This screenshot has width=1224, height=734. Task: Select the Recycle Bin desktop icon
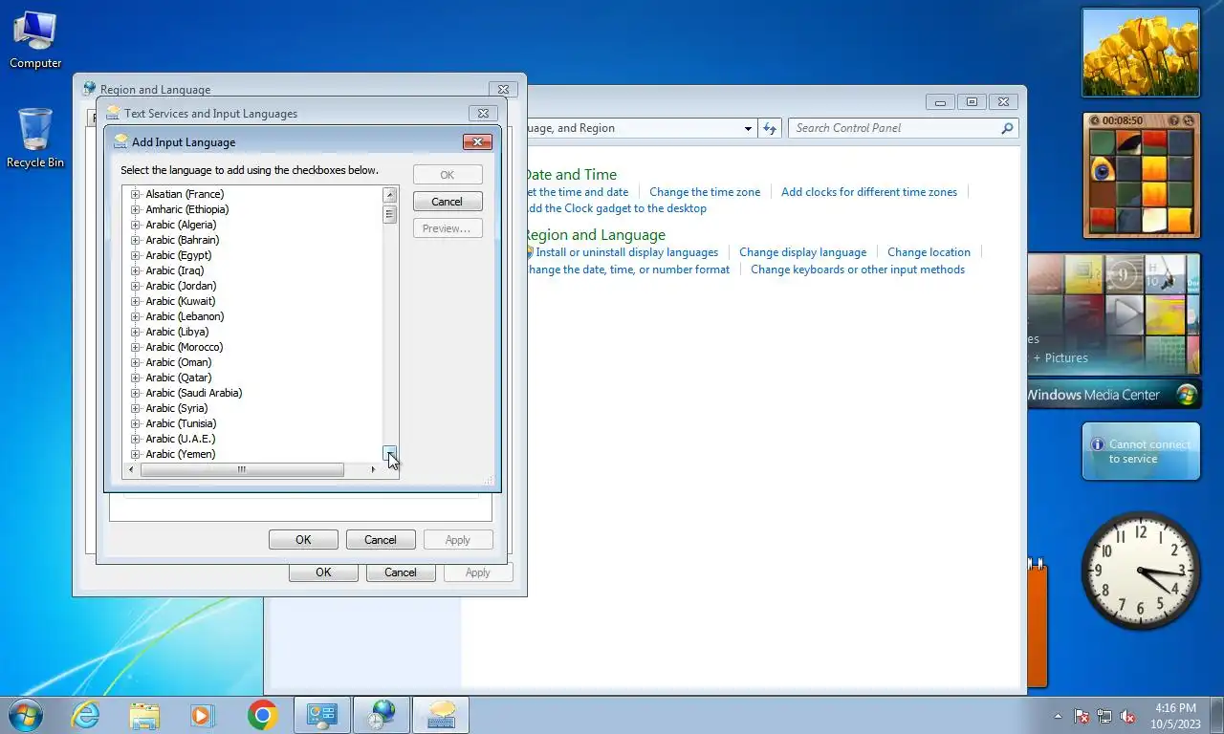pos(35,138)
